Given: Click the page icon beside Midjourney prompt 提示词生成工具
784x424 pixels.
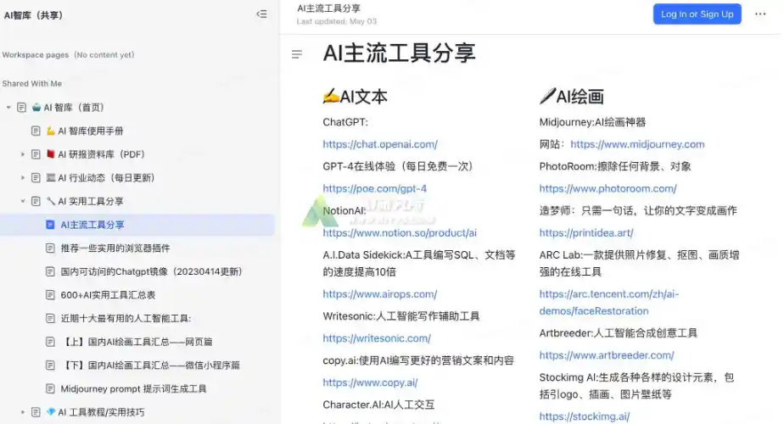Looking at the screenshot, I should [50, 388].
